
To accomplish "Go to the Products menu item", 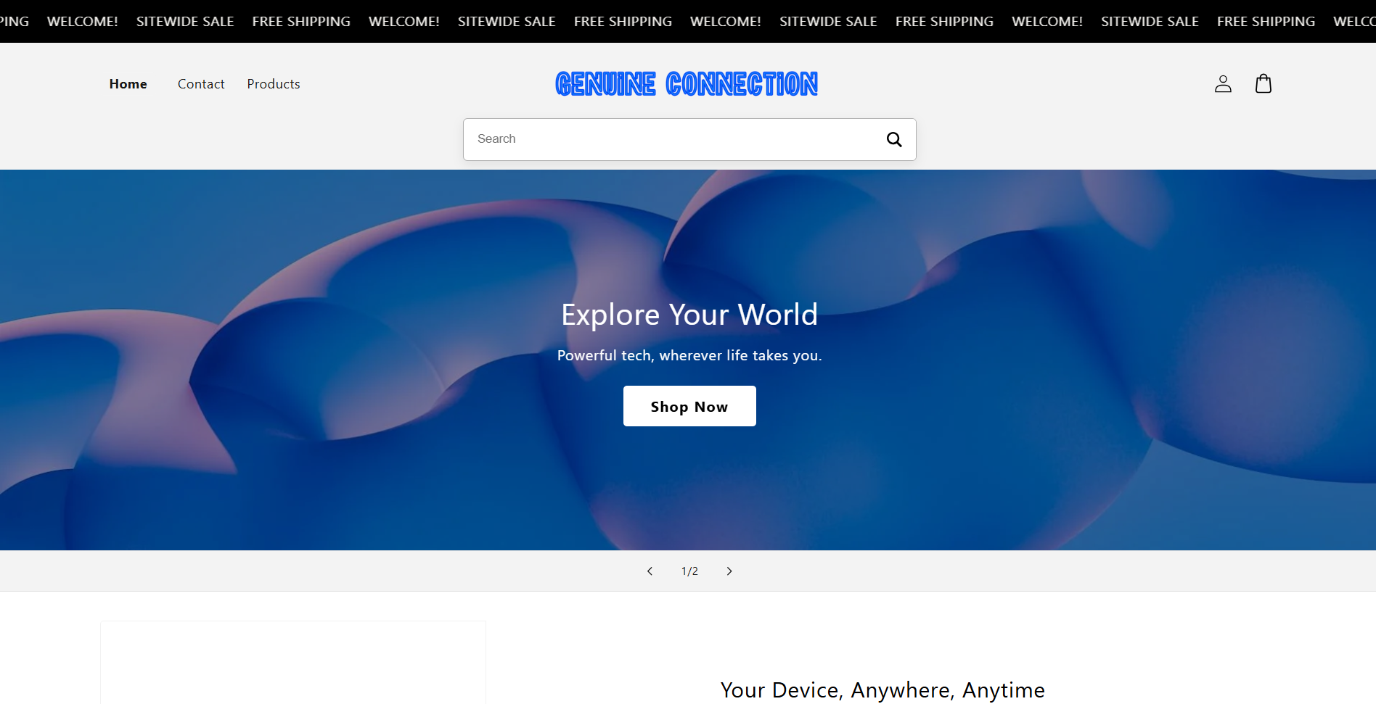I will [x=274, y=84].
